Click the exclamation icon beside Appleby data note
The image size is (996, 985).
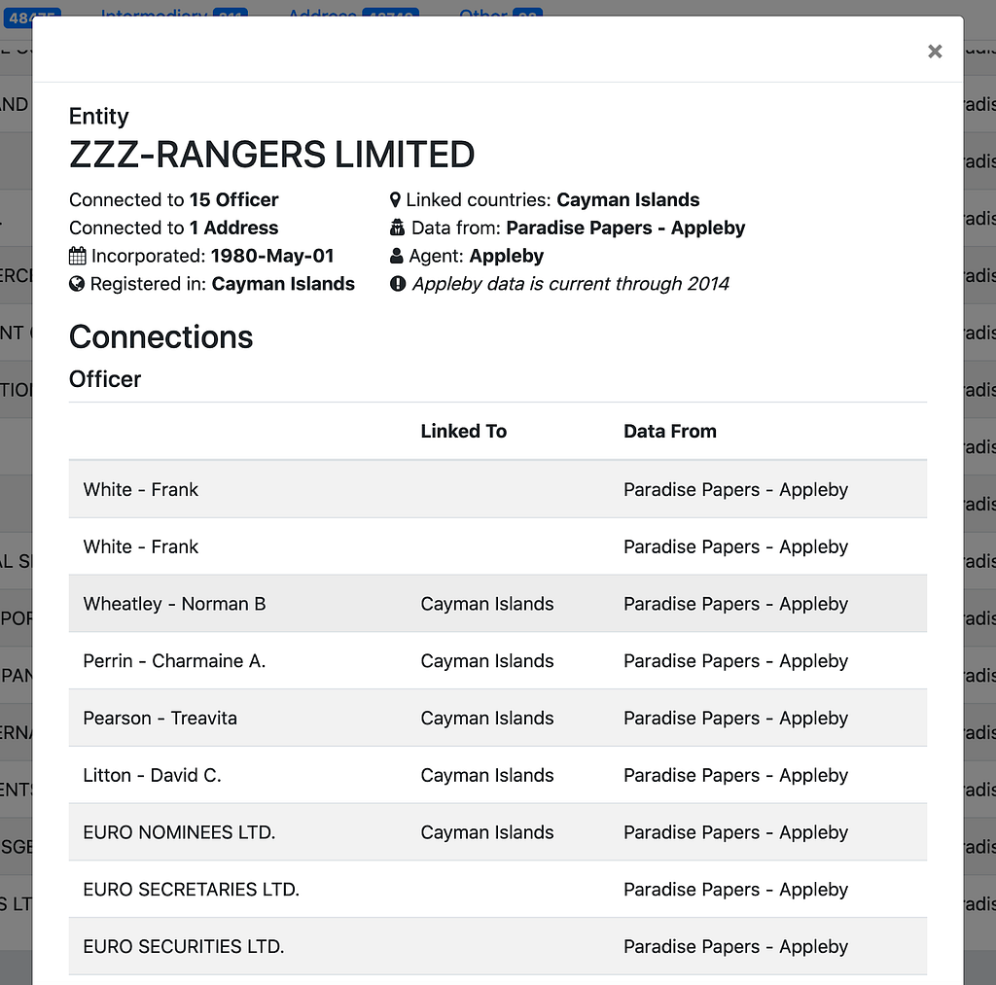pyautogui.click(x=397, y=285)
